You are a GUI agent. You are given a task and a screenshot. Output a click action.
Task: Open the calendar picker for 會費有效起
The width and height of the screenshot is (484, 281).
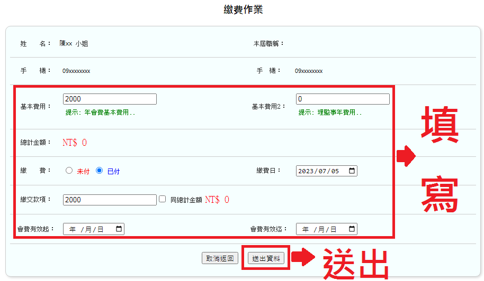[119, 229]
